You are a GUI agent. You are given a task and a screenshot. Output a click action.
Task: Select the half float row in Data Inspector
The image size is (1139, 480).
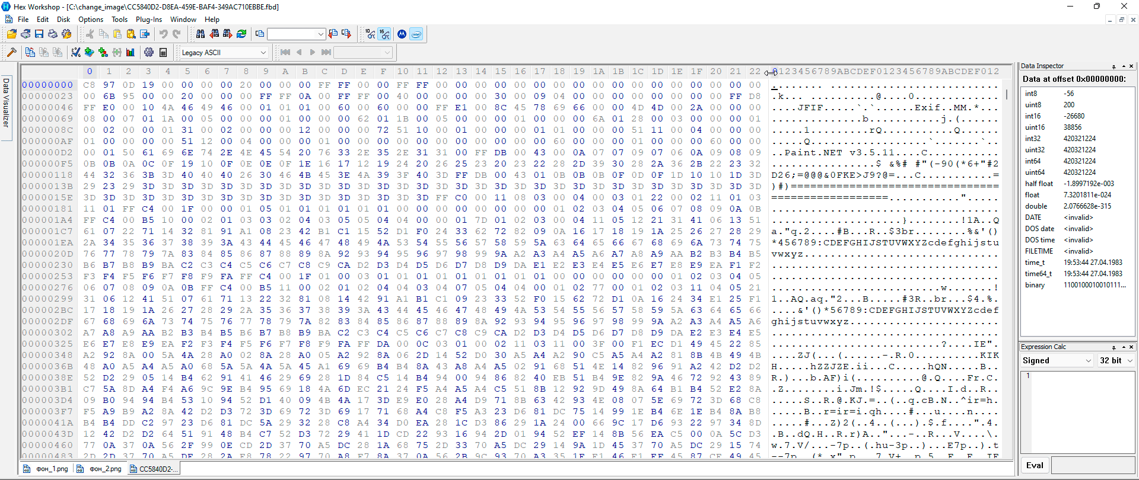[1078, 184]
